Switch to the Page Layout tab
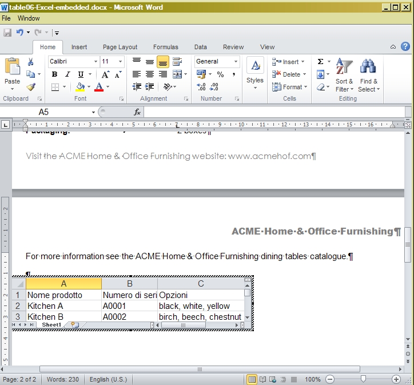Image resolution: width=414 pixels, height=385 pixels. pyautogui.click(x=120, y=47)
